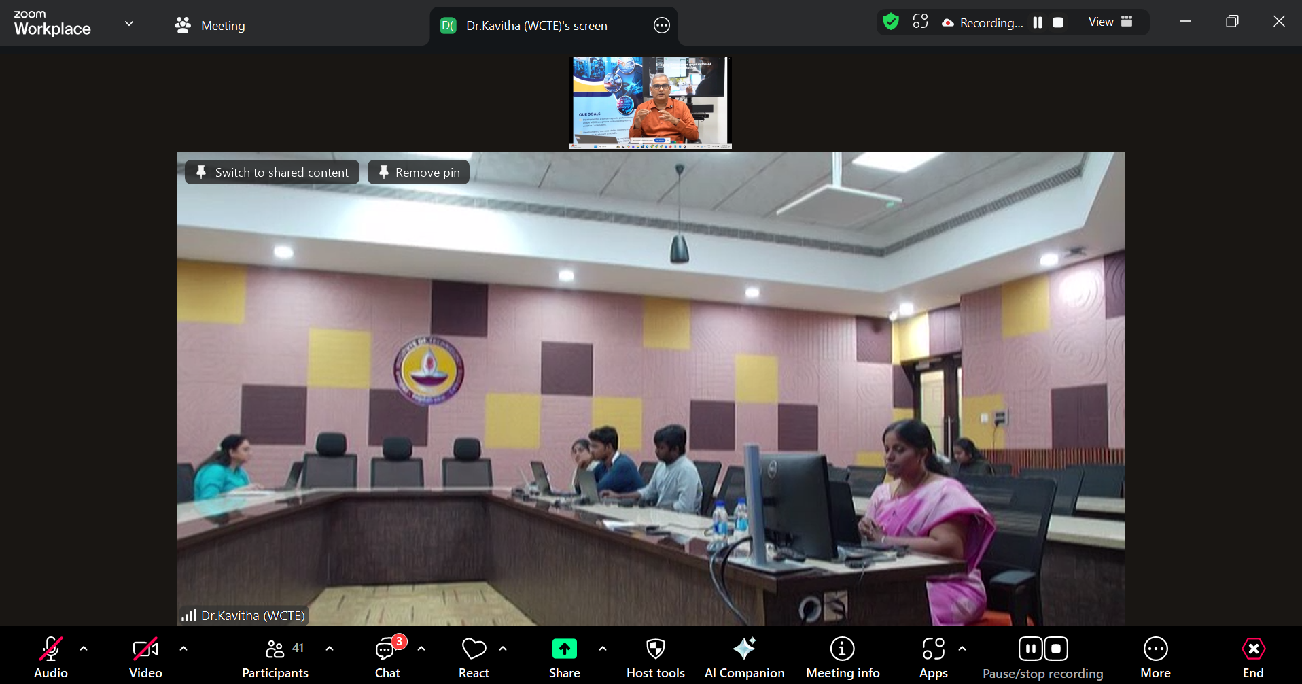Click the green Share screen icon

(x=564, y=649)
